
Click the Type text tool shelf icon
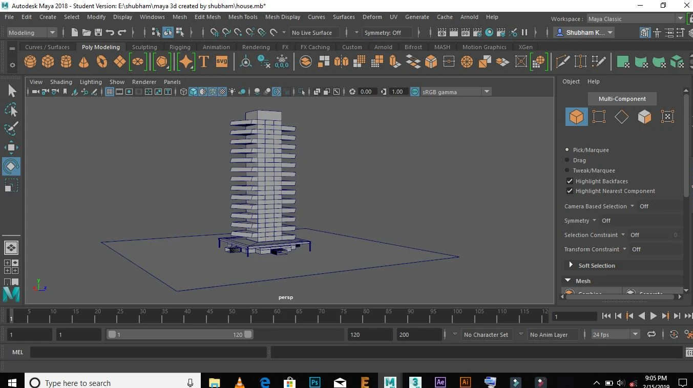coord(203,62)
